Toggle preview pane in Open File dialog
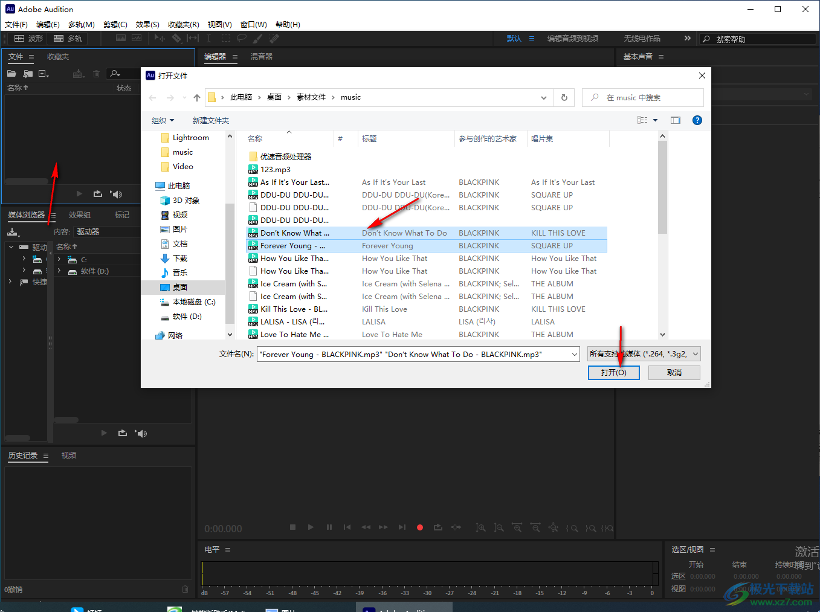This screenshot has width=820, height=612. pyautogui.click(x=676, y=120)
